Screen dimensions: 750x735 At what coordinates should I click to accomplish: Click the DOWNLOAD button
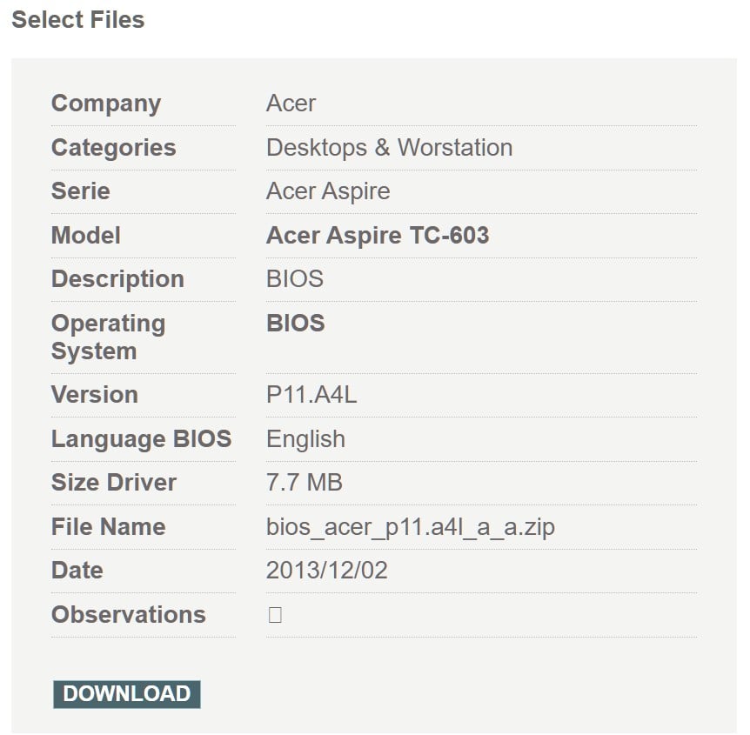tap(127, 694)
